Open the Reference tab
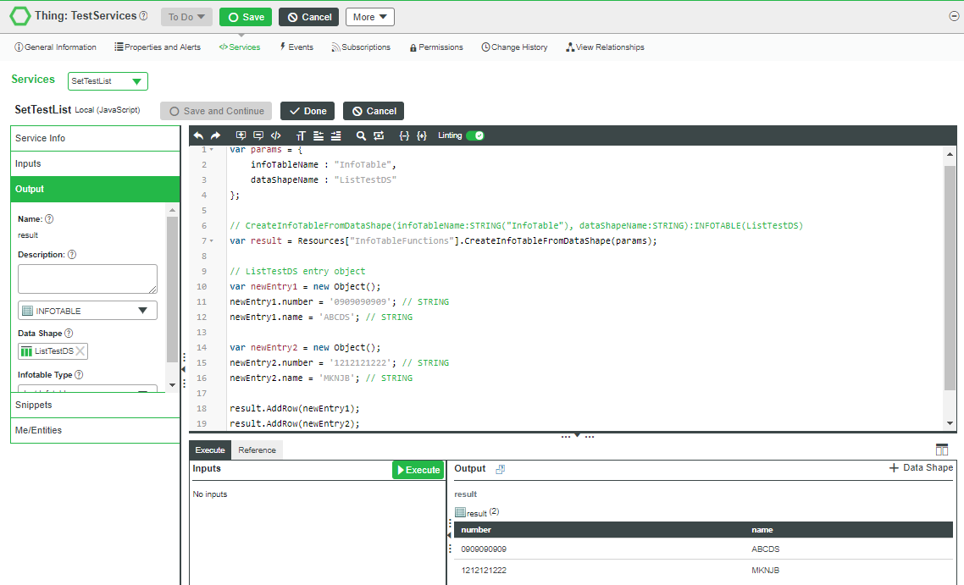Viewport: 964px width, 585px height. click(x=257, y=450)
